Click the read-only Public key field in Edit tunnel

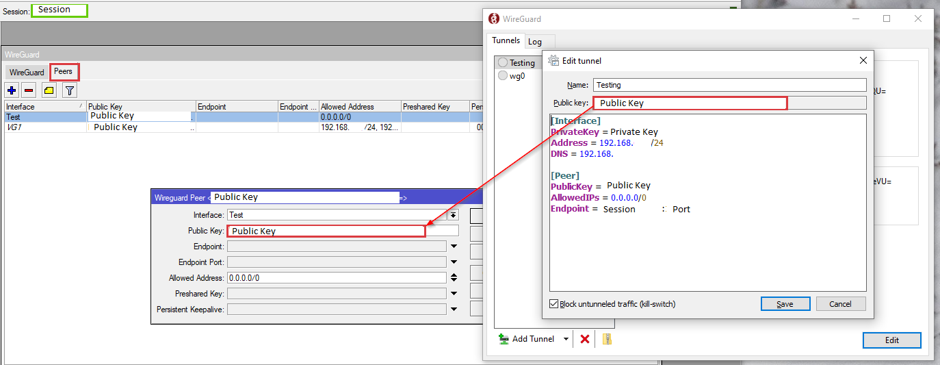(x=729, y=103)
